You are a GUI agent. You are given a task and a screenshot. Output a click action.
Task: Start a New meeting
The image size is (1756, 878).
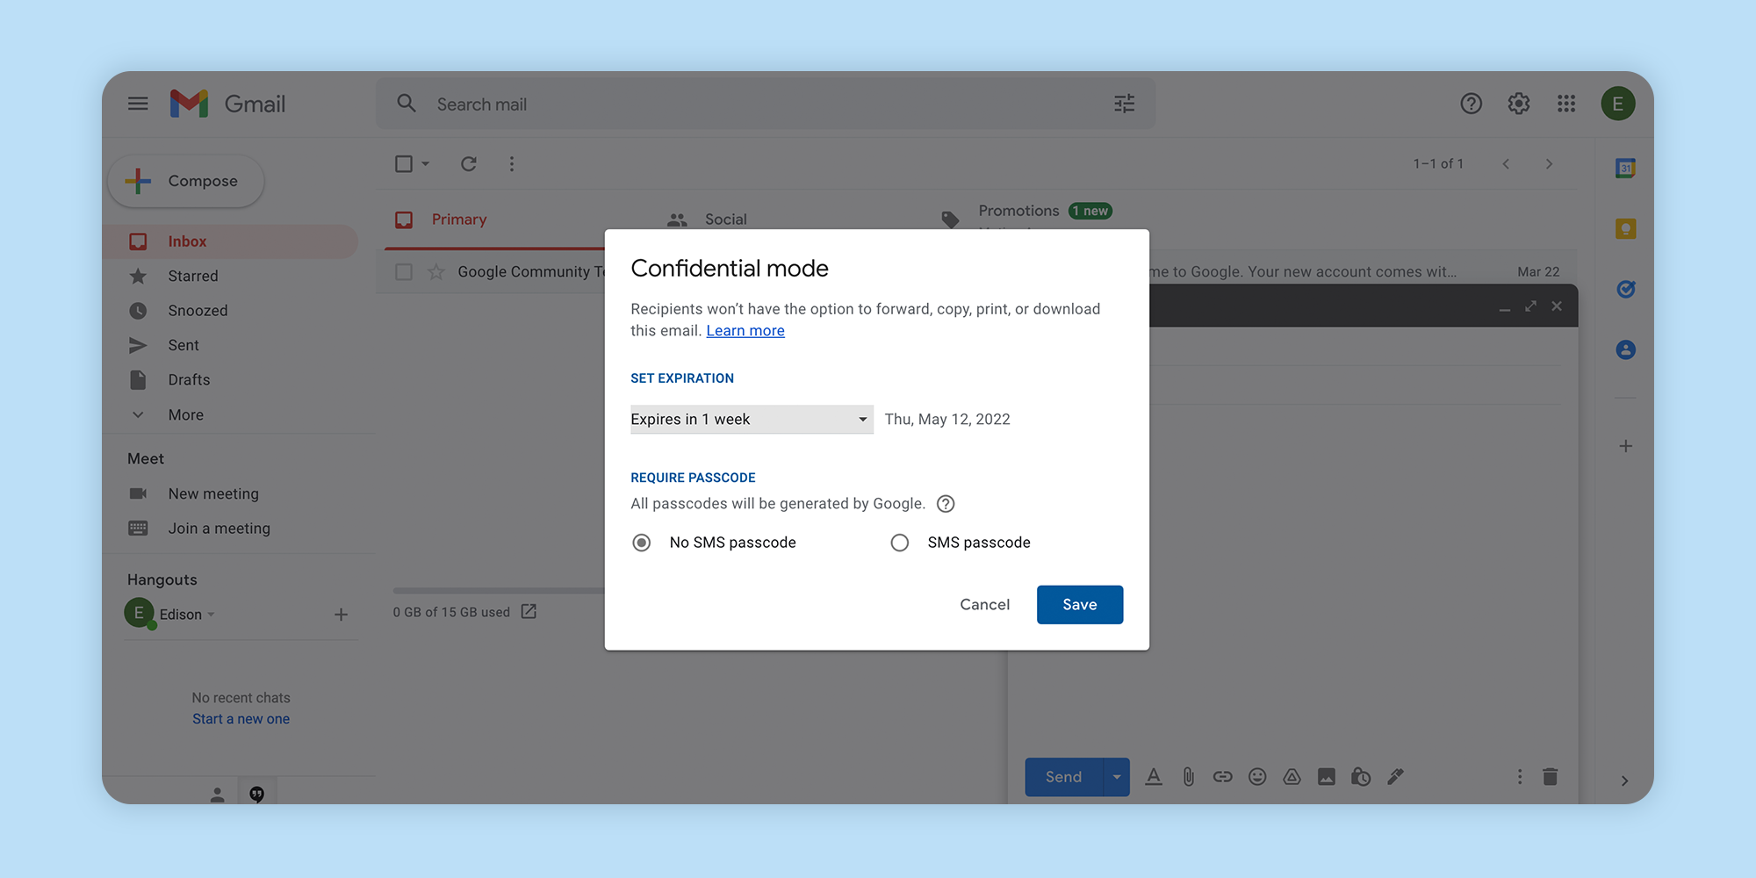click(213, 493)
